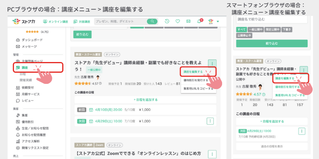Click the お知らせ配信履歴 bell icon
This screenshot has height=159, width=319.
coord(18,135)
